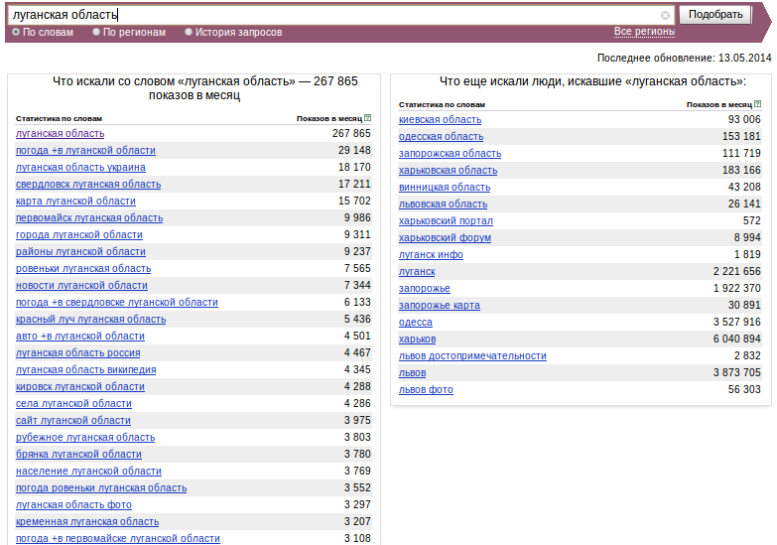The image size is (777, 545).
Task: Click the 'свердловск луганская область' link
Action: tap(88, 184)
